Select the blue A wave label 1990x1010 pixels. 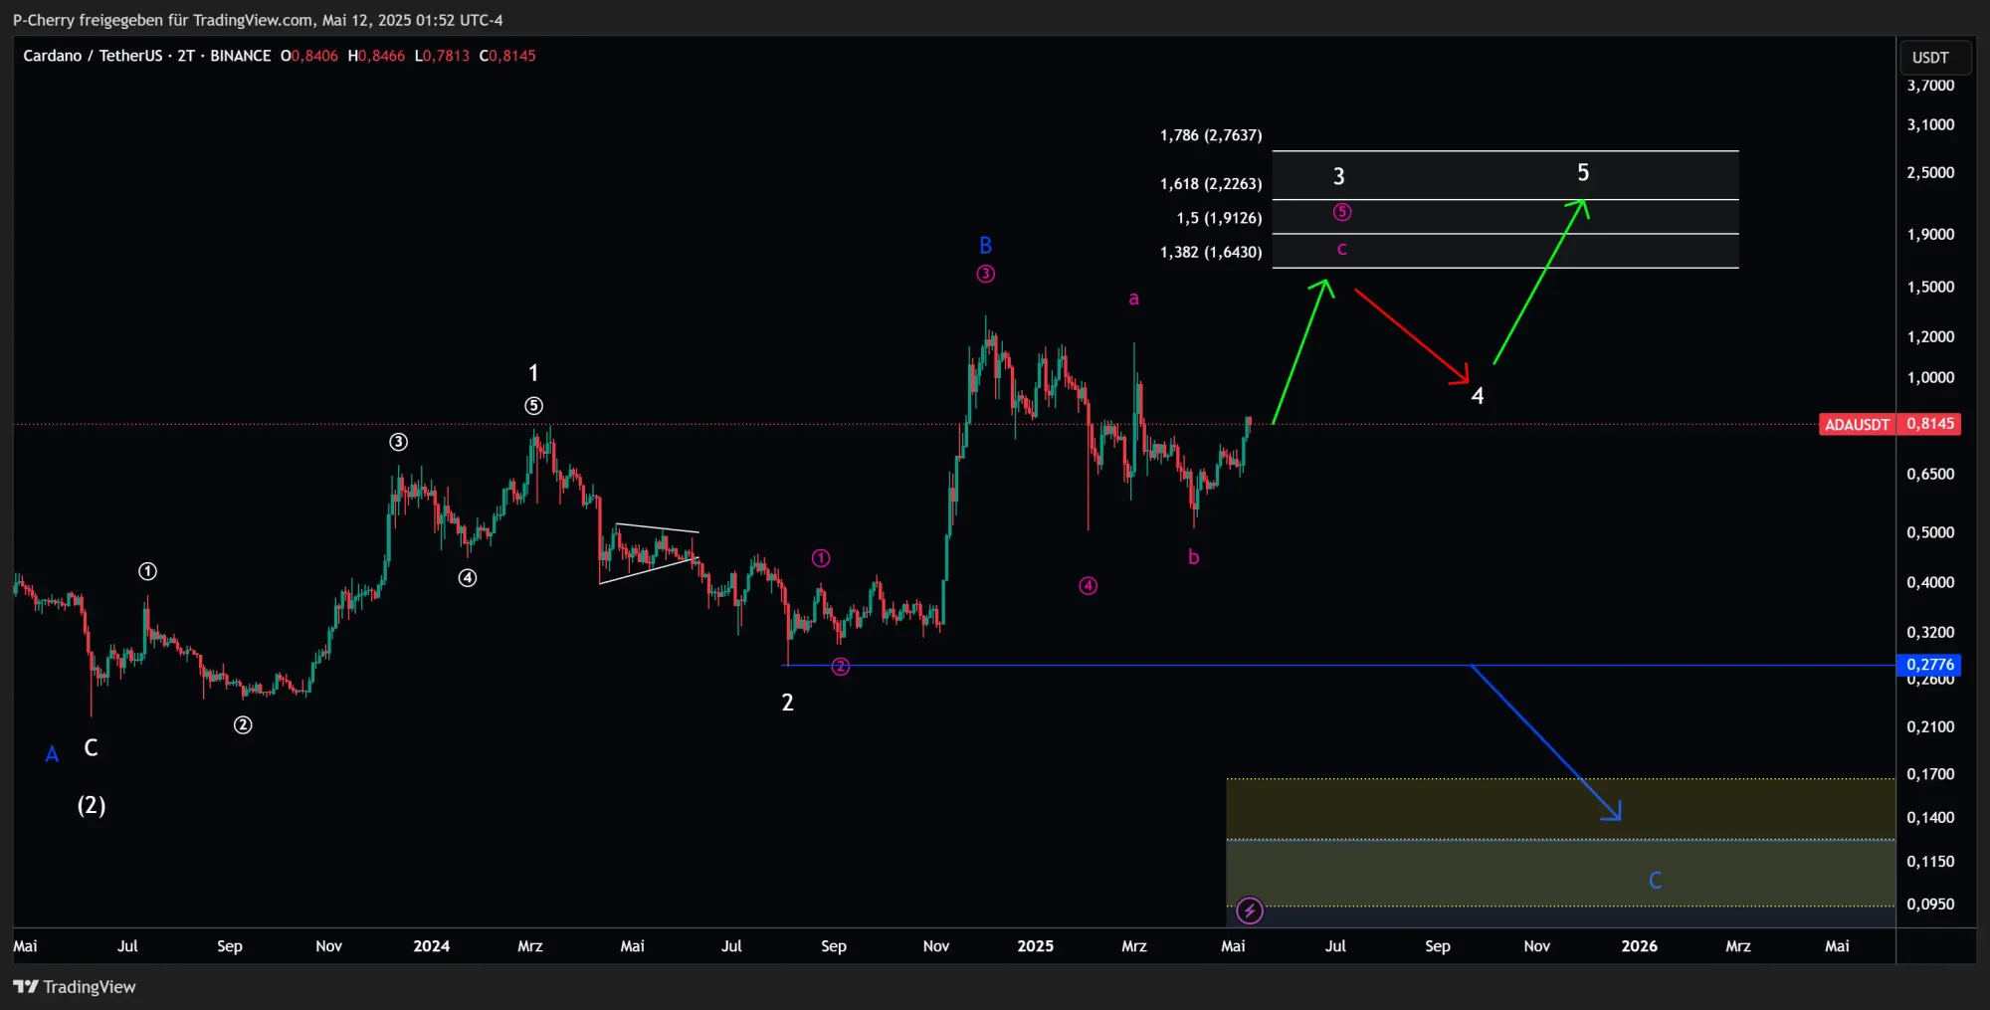52,754
